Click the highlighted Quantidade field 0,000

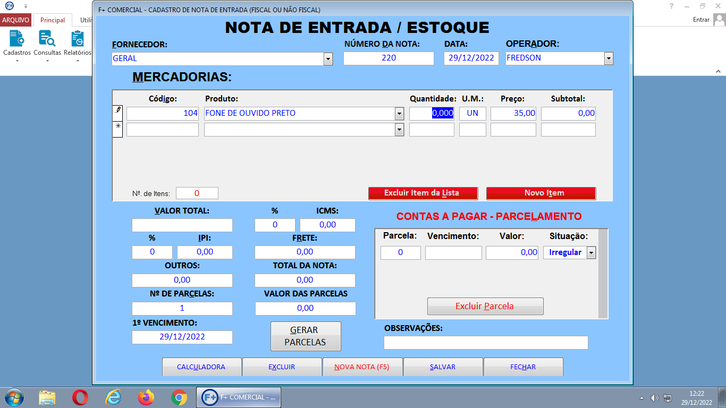432,114
